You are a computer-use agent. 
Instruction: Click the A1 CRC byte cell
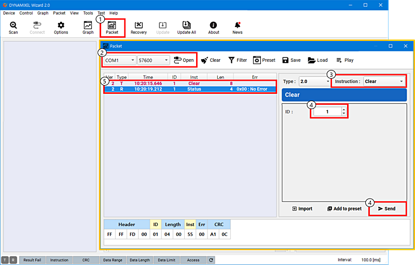[x=213, y=234]
